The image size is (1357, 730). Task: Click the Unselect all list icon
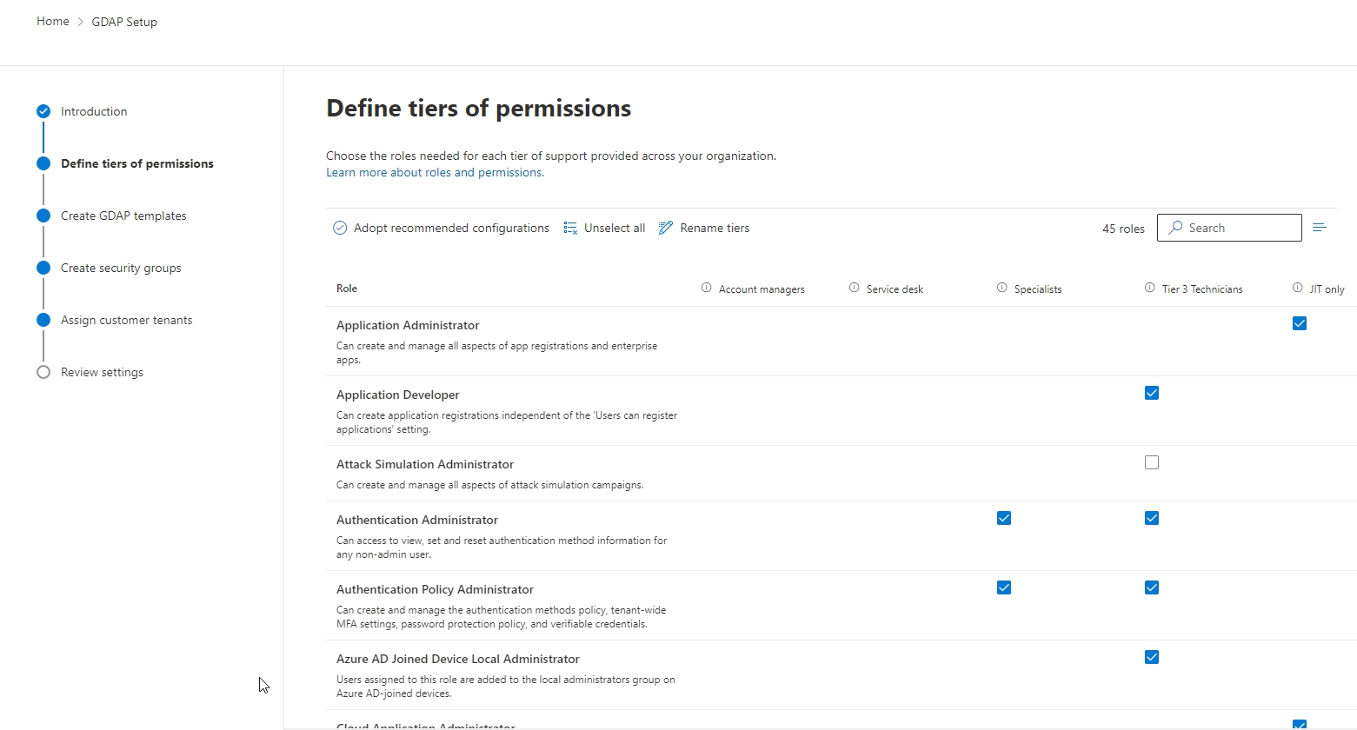point(570,228)
